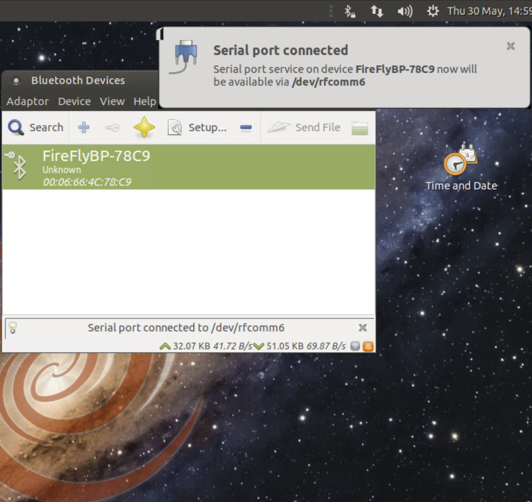The height and width of the screenshot is (502, 532).
Task: Click the pair key icon in toolbar
Action: [112, 127]
